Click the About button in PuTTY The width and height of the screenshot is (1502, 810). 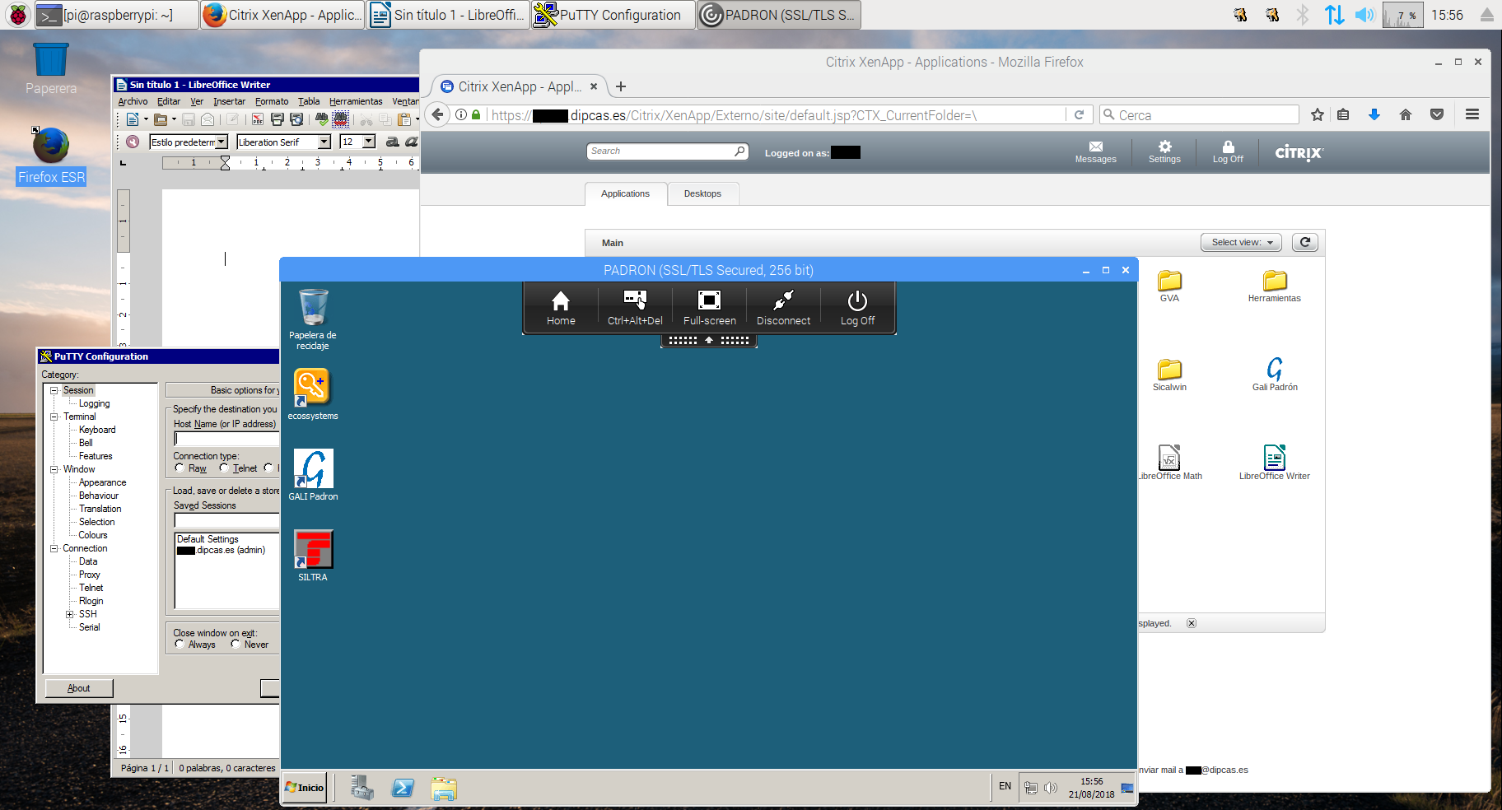[78, 688]
